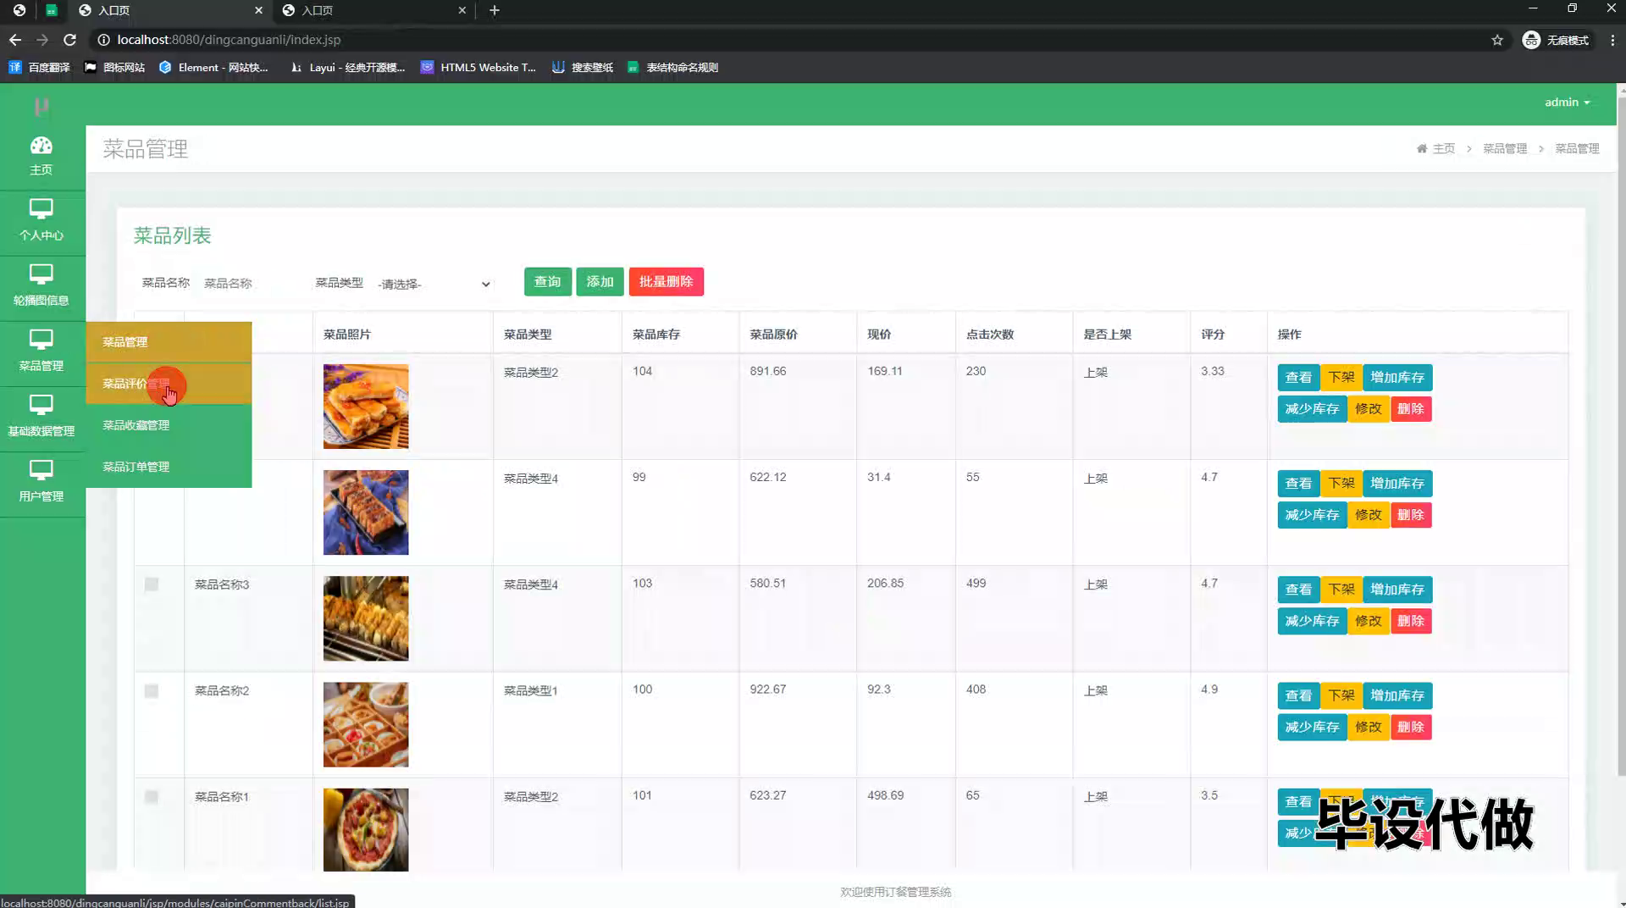Reload the page with refresh icon
Image resolution: width=1626 pixels, height=908 pixels.
[70, 40]
